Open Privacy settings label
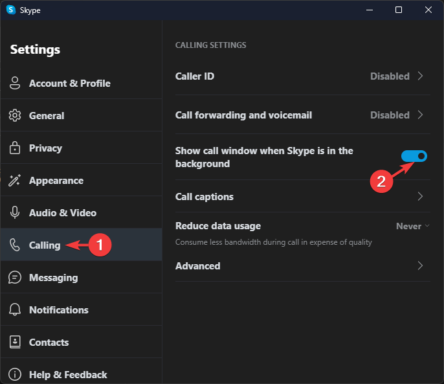The width and height of the screenshot is (444, 384). 45,148
